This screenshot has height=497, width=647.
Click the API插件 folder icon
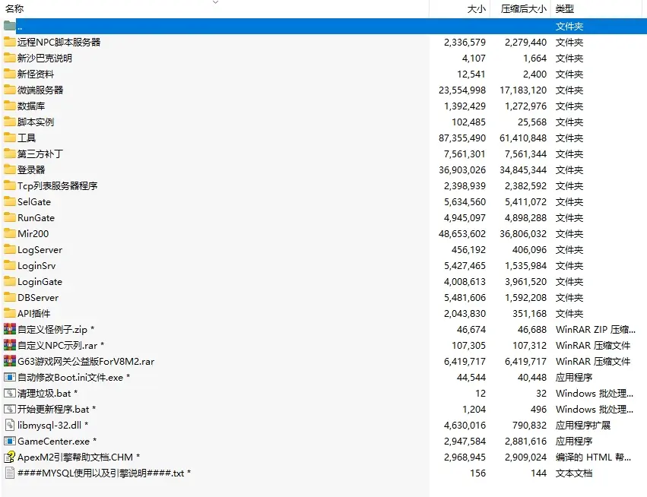9,313
